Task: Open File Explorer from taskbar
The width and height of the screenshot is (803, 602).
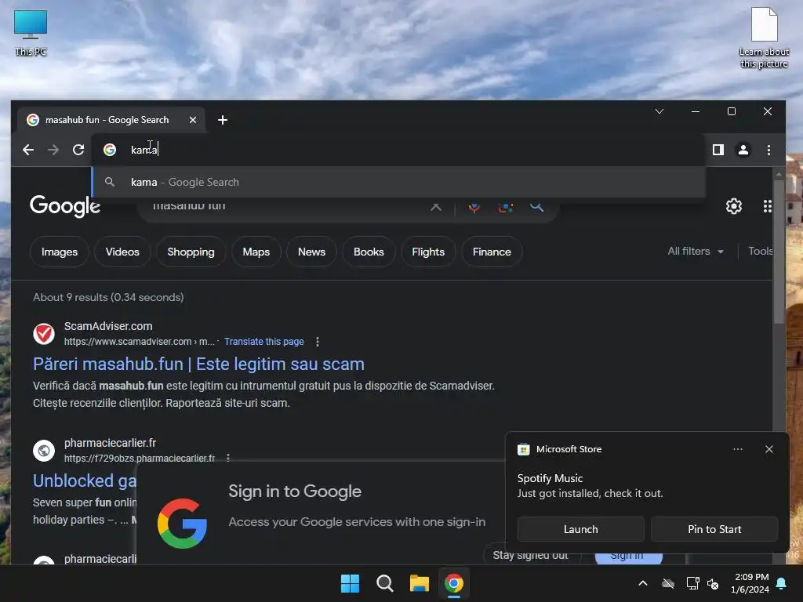Action: 420,583
